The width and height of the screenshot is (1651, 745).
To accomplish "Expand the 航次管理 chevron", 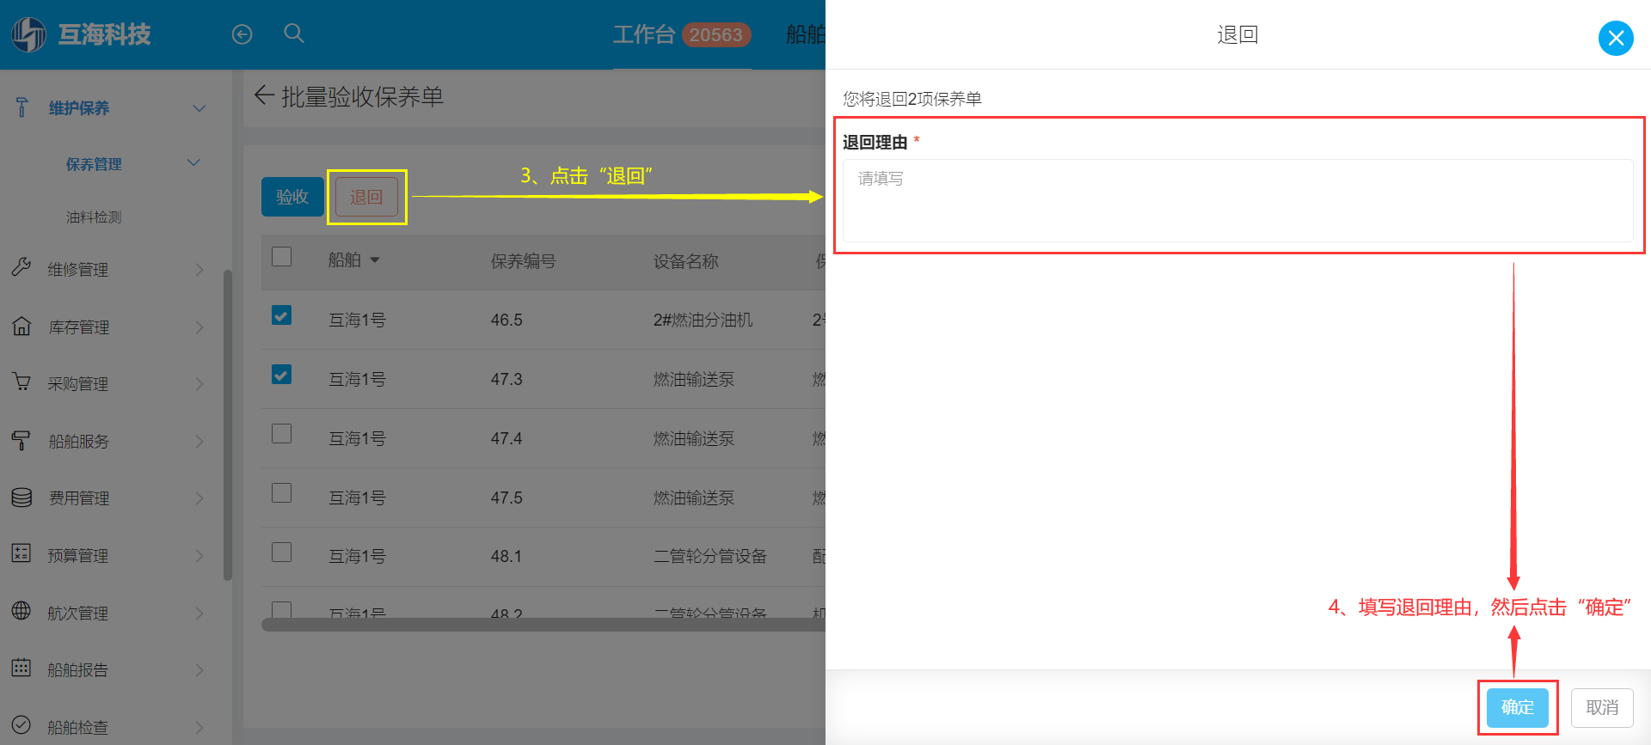I will [x=199, y=614].
